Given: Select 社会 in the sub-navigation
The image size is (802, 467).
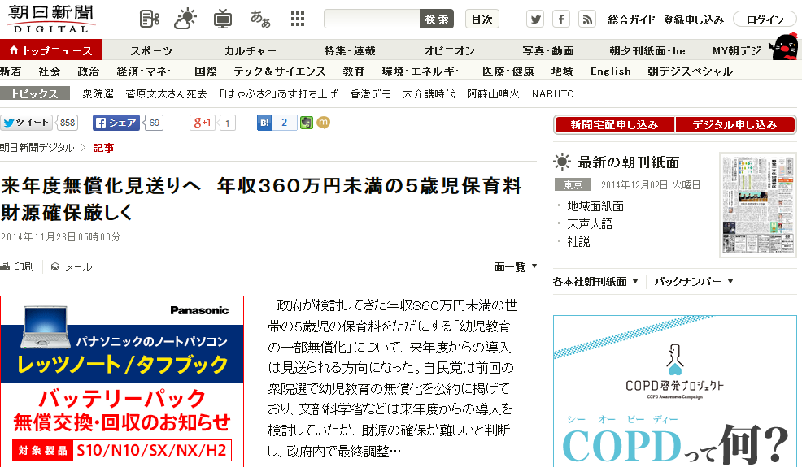Looking at the screenshot, I should click(x=50, y=71).
